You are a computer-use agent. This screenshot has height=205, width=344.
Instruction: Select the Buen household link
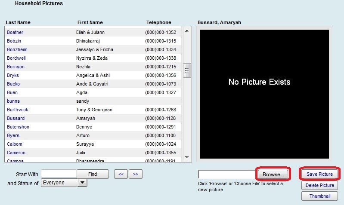click(12, 93)
